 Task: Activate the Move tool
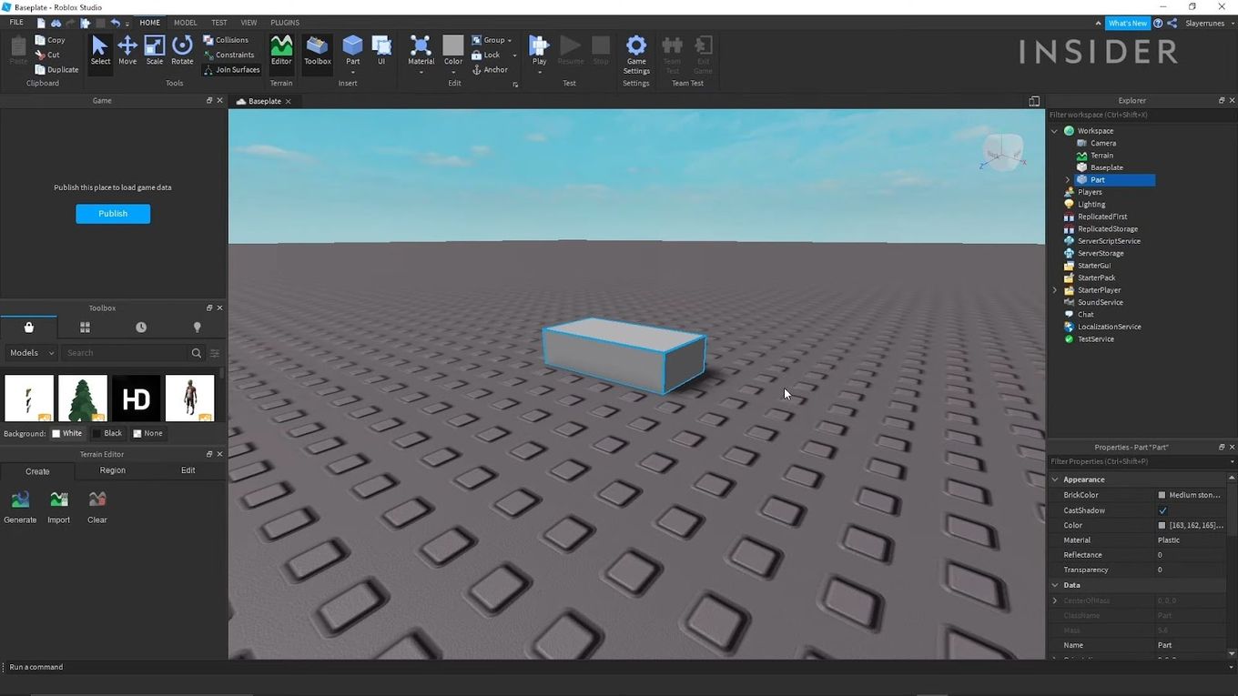(127, 50)
